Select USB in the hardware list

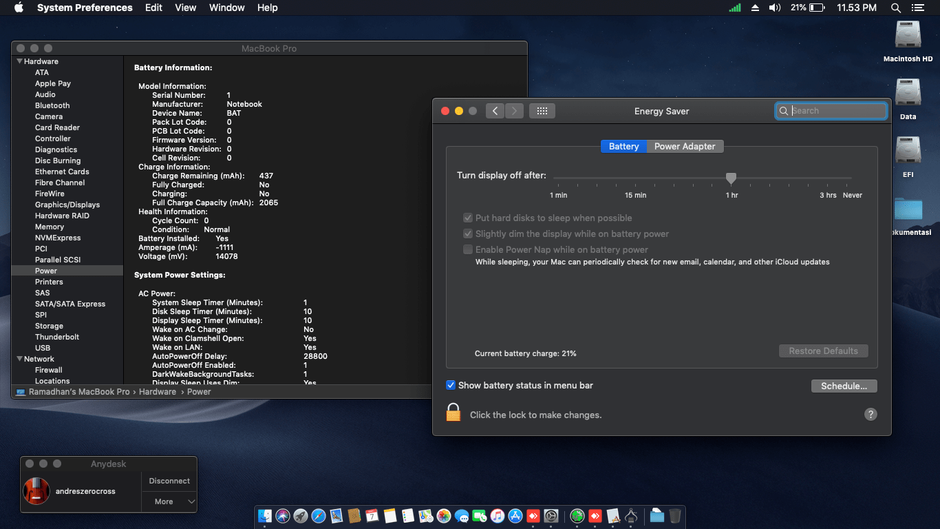(43, 348)
